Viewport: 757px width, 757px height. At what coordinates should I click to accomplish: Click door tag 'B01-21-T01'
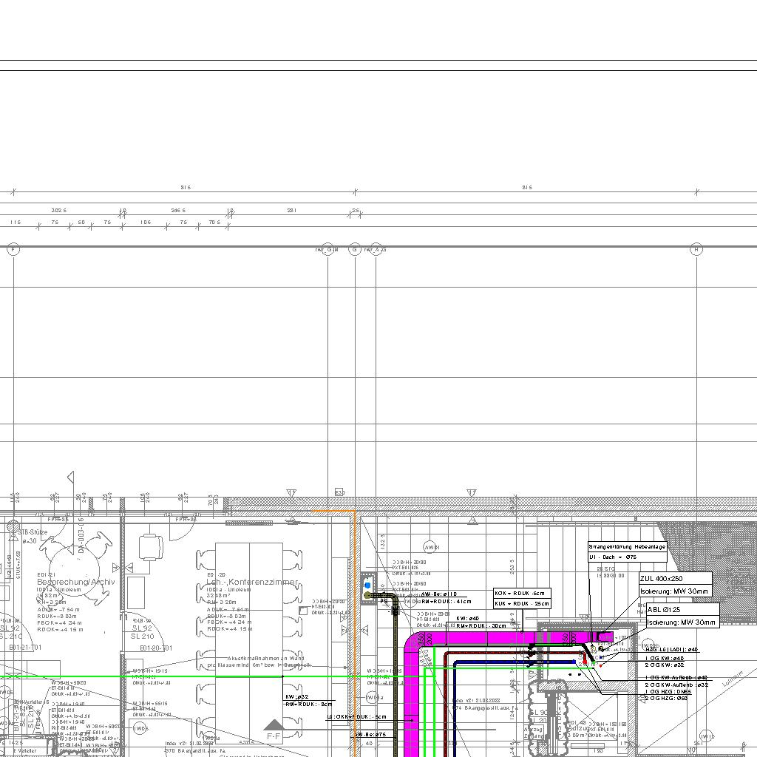[26, 648]
